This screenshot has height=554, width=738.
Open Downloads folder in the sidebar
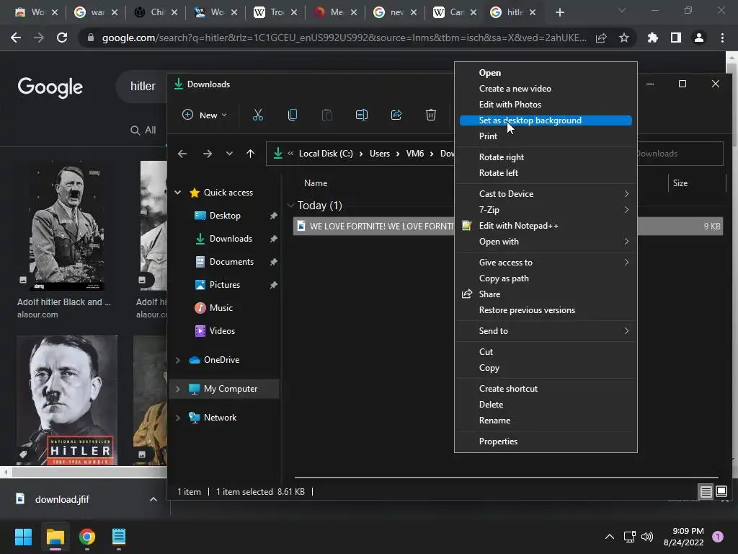tap(231, 239)
